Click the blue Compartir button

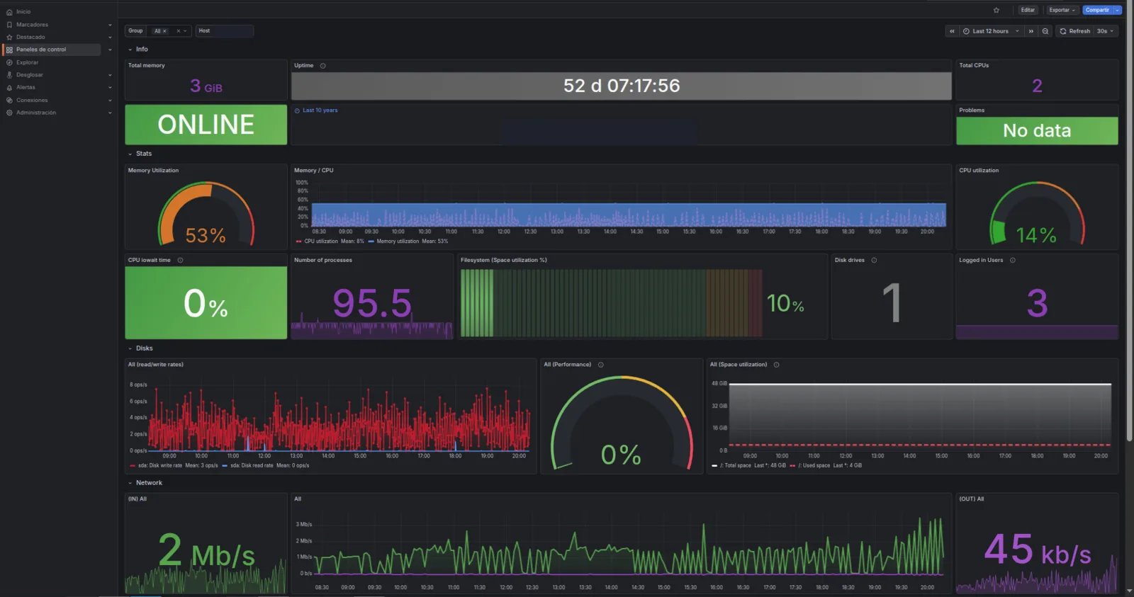click(x=1097, y=10)
